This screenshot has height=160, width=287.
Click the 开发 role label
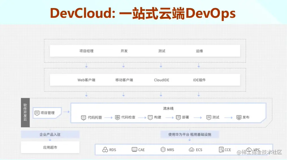pos(124,51)
